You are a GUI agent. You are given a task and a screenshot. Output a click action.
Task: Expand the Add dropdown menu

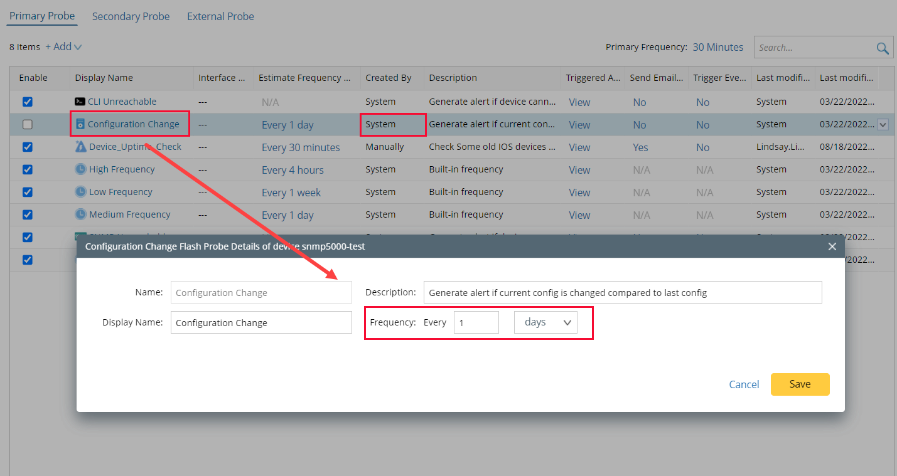click(63, 46)
